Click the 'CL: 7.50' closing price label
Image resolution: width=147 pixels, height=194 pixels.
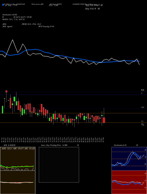click(54, 5)
